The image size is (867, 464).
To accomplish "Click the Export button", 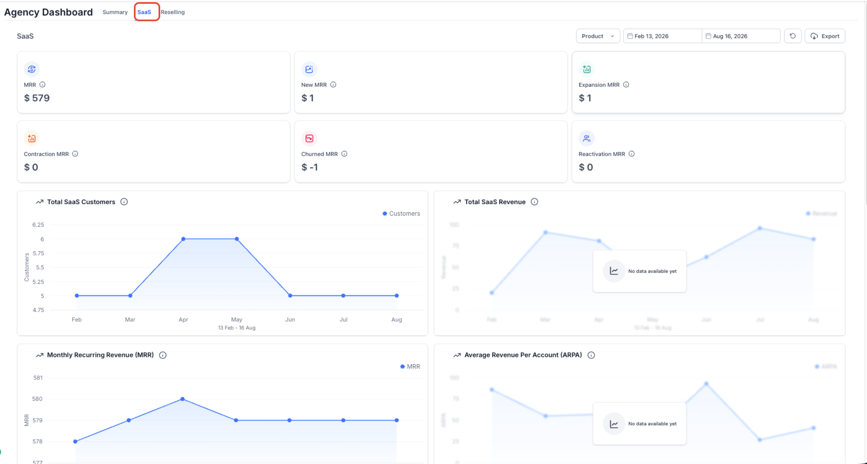I will pyautogui.click(x=825, y=36).
